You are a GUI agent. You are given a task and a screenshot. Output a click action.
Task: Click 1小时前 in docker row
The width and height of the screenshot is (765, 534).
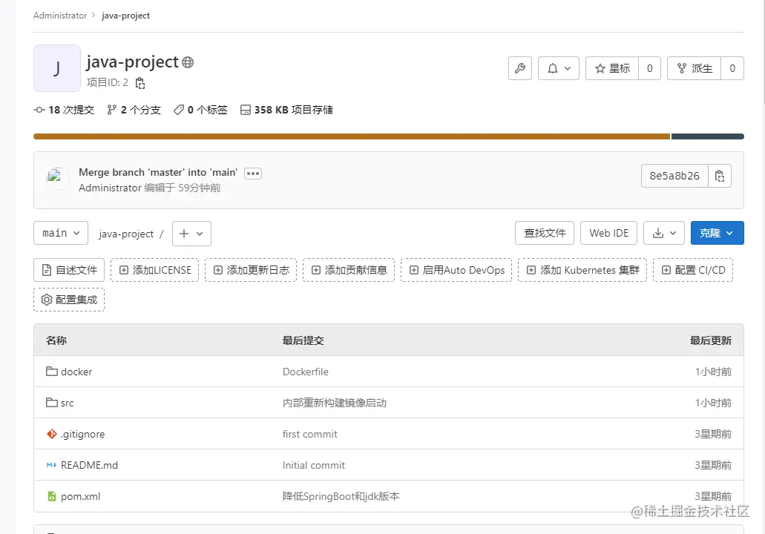coord(713,372)
